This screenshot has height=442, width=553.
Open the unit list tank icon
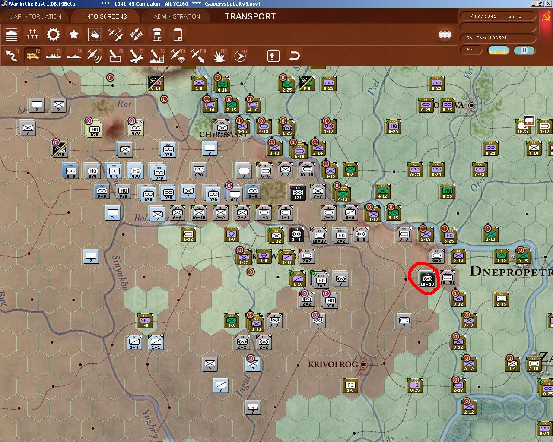coord(12,35)
